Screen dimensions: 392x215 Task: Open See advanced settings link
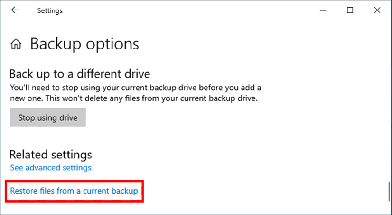pyautogui.click(x=51, y=167)
